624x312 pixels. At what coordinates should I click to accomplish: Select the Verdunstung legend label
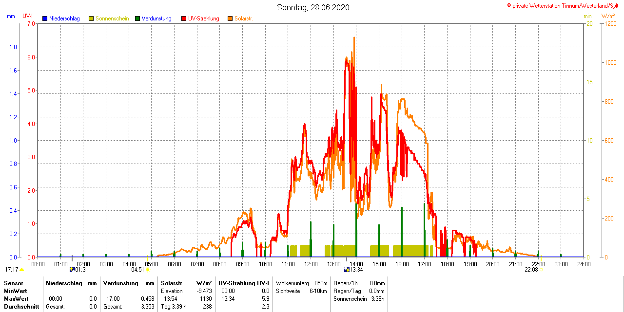[156, 18]
